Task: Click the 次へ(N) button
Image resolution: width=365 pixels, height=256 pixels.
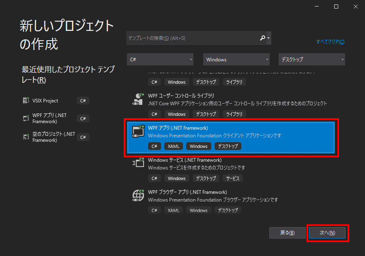Action: tap(327, 233)
